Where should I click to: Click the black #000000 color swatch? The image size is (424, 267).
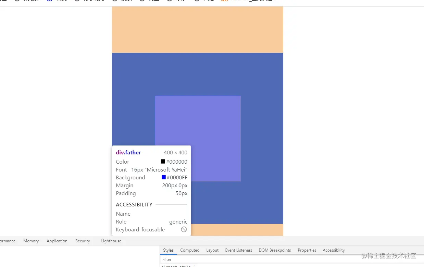point(163,162)
